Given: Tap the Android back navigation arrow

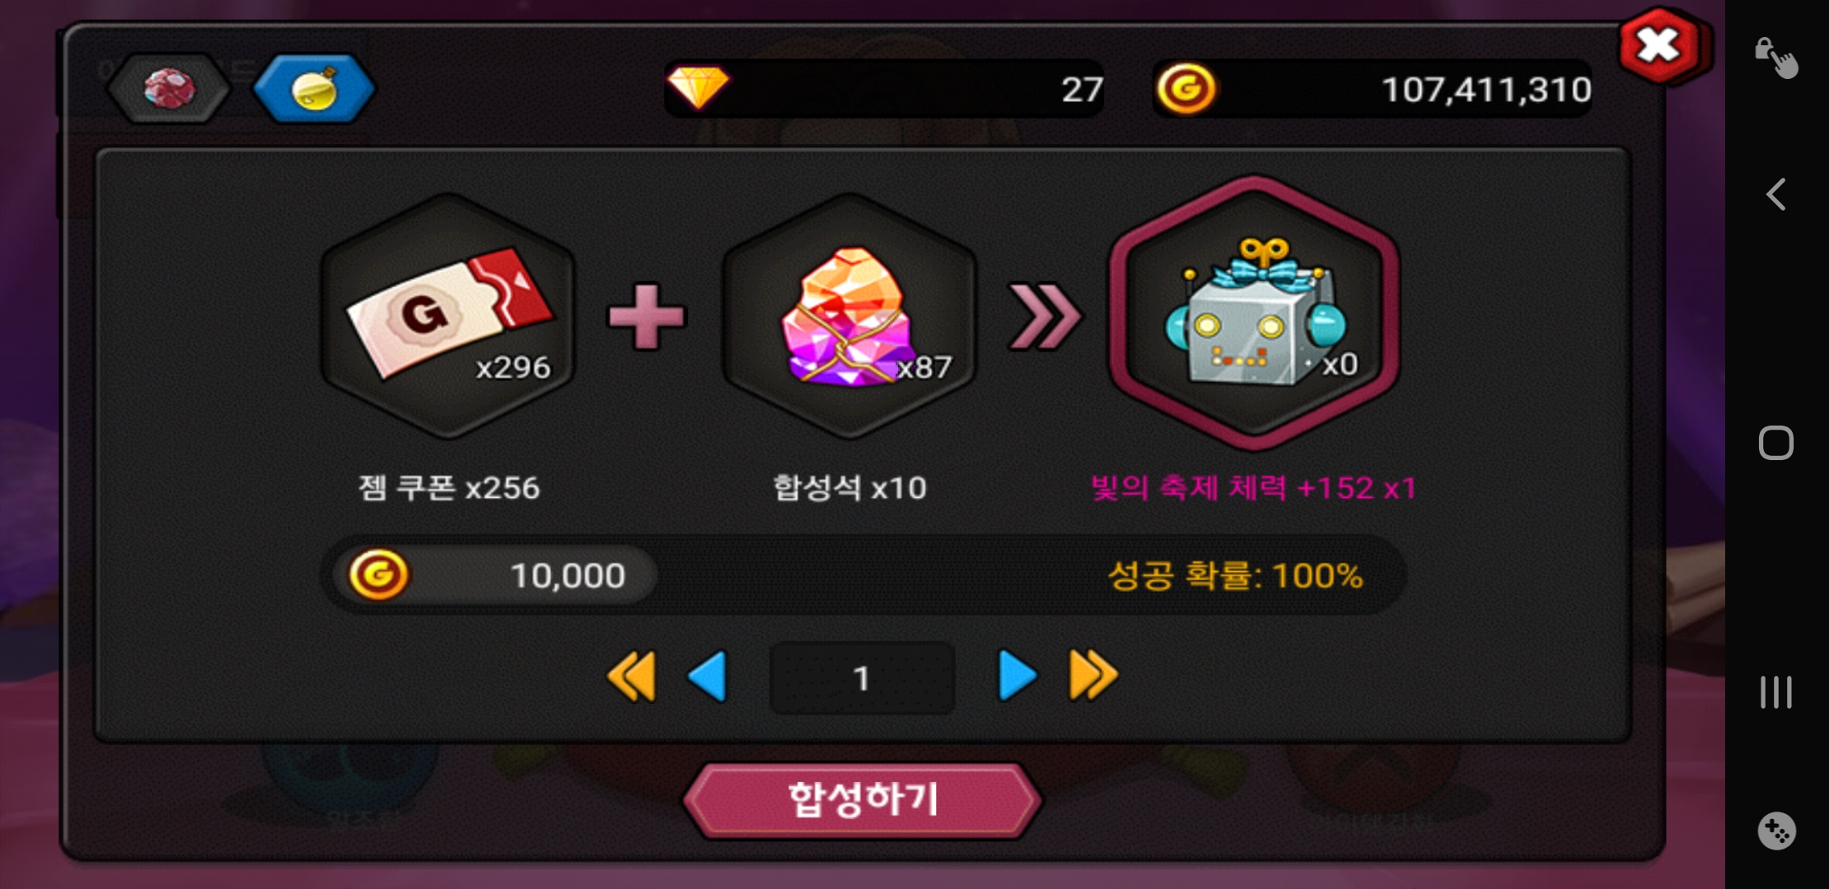Looking at the screenshot, I should [1776, 195].
